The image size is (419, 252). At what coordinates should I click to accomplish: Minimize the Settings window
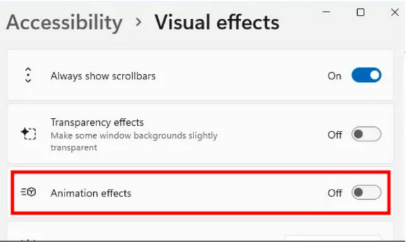click(x=326, y=12)
